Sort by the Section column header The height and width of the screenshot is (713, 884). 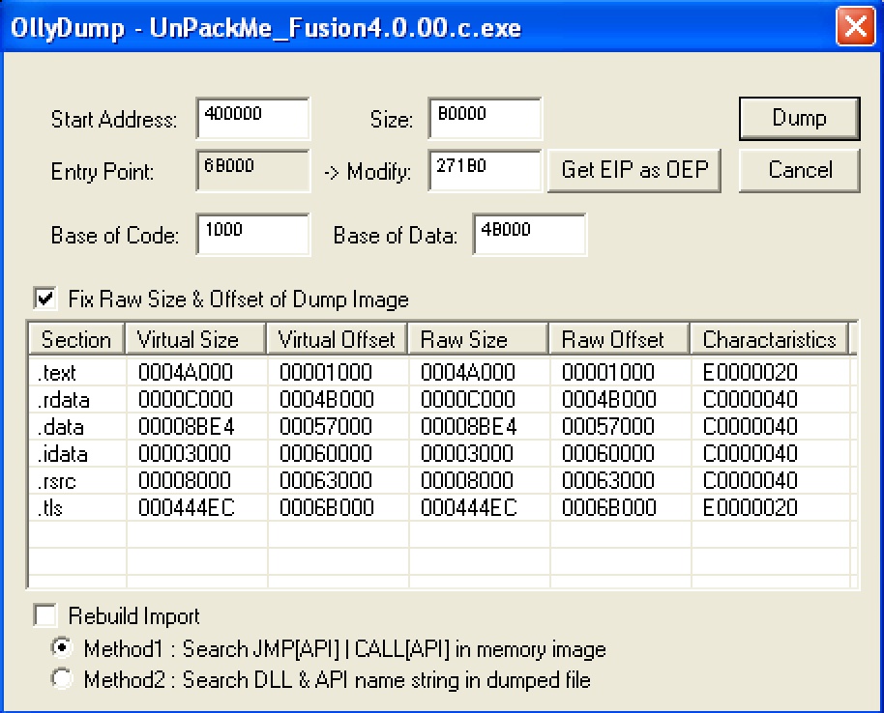76,340
